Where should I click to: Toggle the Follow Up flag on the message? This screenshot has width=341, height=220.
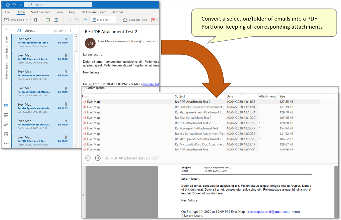click(x=153, y=20)
